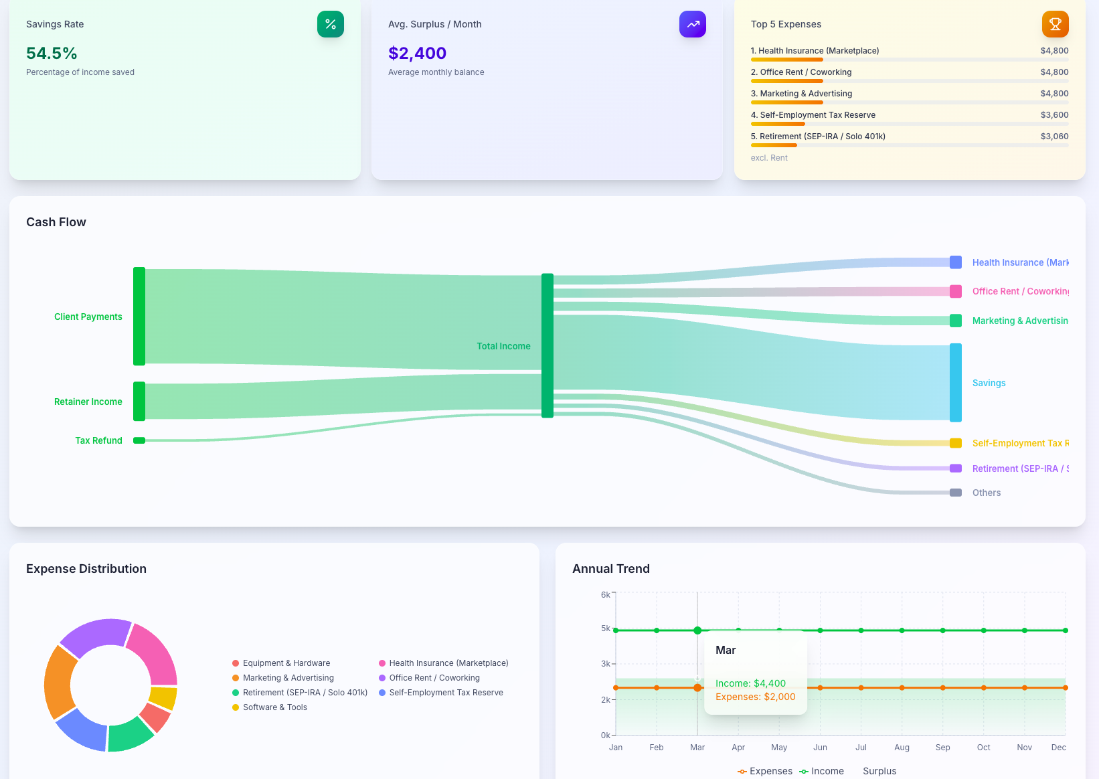Select the Total Income node in Cash Flow

point(547,345)
